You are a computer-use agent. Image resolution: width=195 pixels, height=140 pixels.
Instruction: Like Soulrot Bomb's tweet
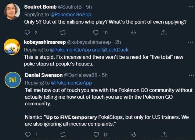click(96, 32)
